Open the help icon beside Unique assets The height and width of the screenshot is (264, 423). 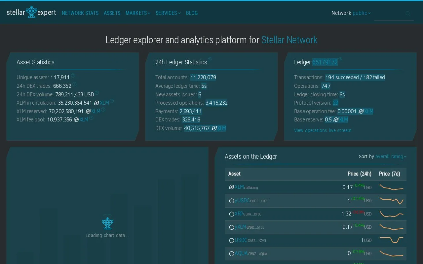(x=73, y=76)
